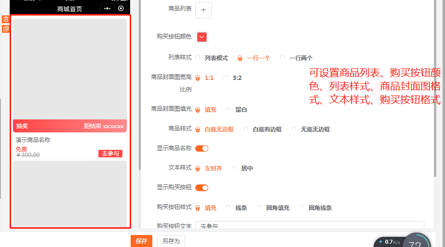Click the first product cover placeholder
Screen dimensions: 445x247
point(70,69)
